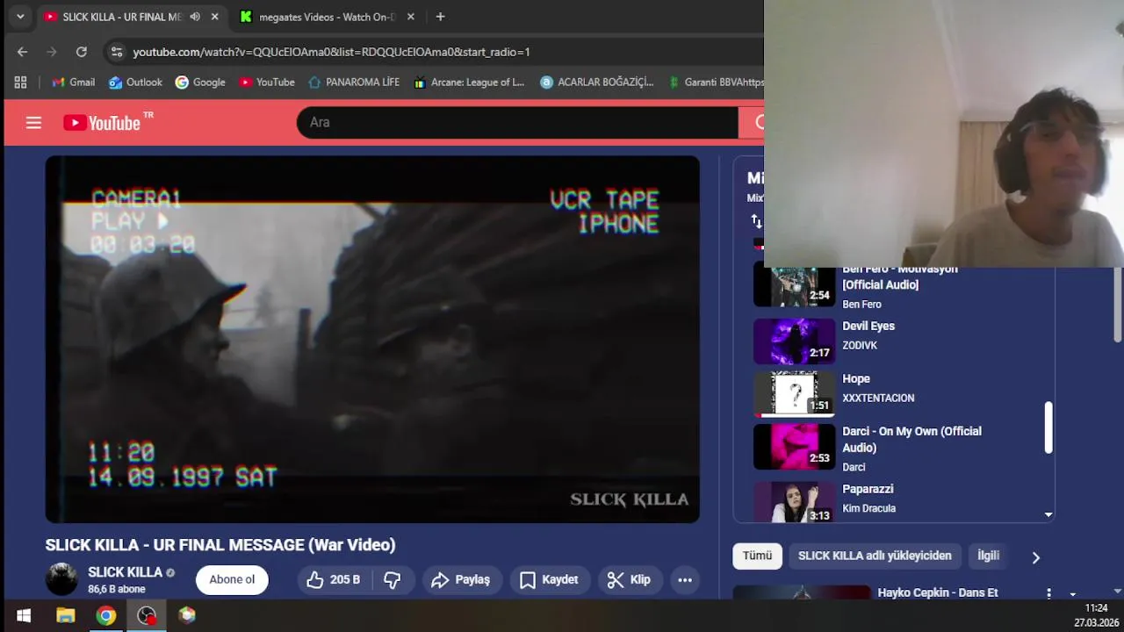Select the İlgili filter chip
Viewport: 1124px width, 632px height.
pos(989,556)
